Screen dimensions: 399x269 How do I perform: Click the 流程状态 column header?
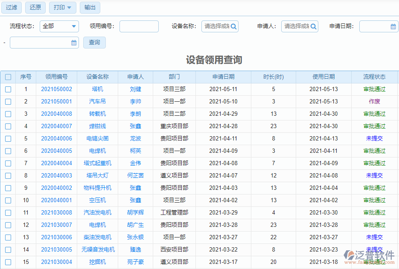coord(374,77)
